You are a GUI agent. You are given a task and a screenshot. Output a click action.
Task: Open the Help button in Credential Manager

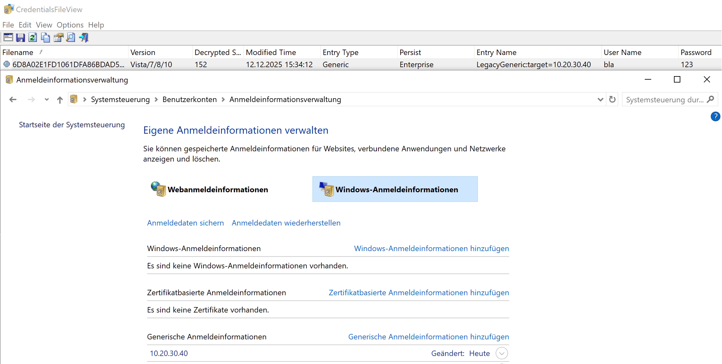(715, 116)
